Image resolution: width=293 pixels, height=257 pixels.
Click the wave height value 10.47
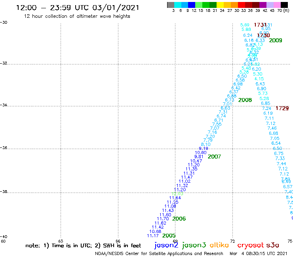pyautogui.click(x=196, y=161)
